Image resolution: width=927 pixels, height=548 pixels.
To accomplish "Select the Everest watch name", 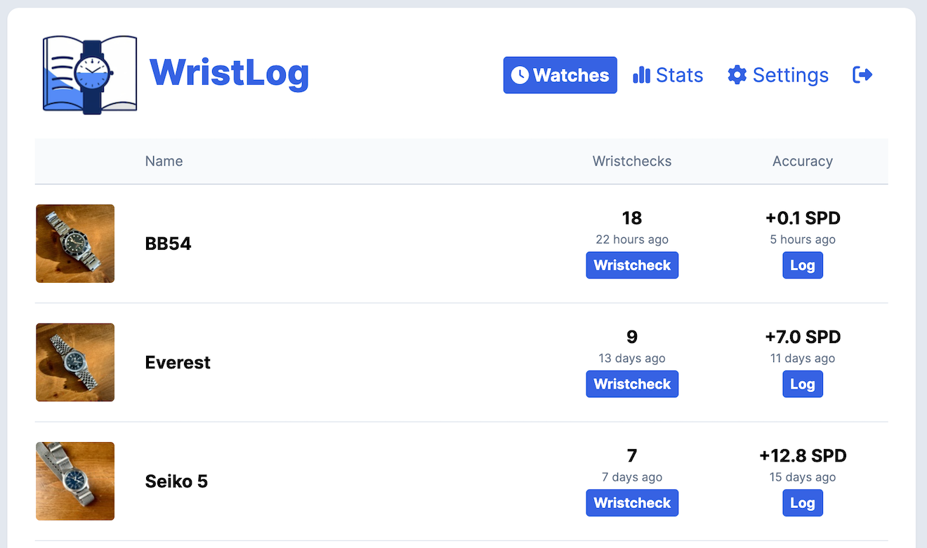I will tap(178, 362).
